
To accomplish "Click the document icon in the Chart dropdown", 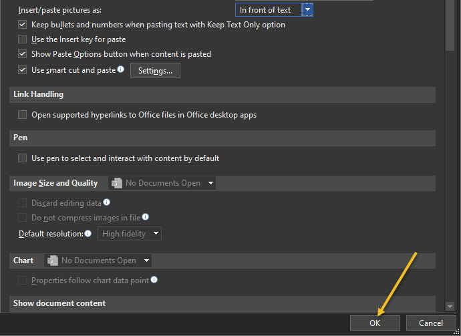I will click(x=53, y=261).
